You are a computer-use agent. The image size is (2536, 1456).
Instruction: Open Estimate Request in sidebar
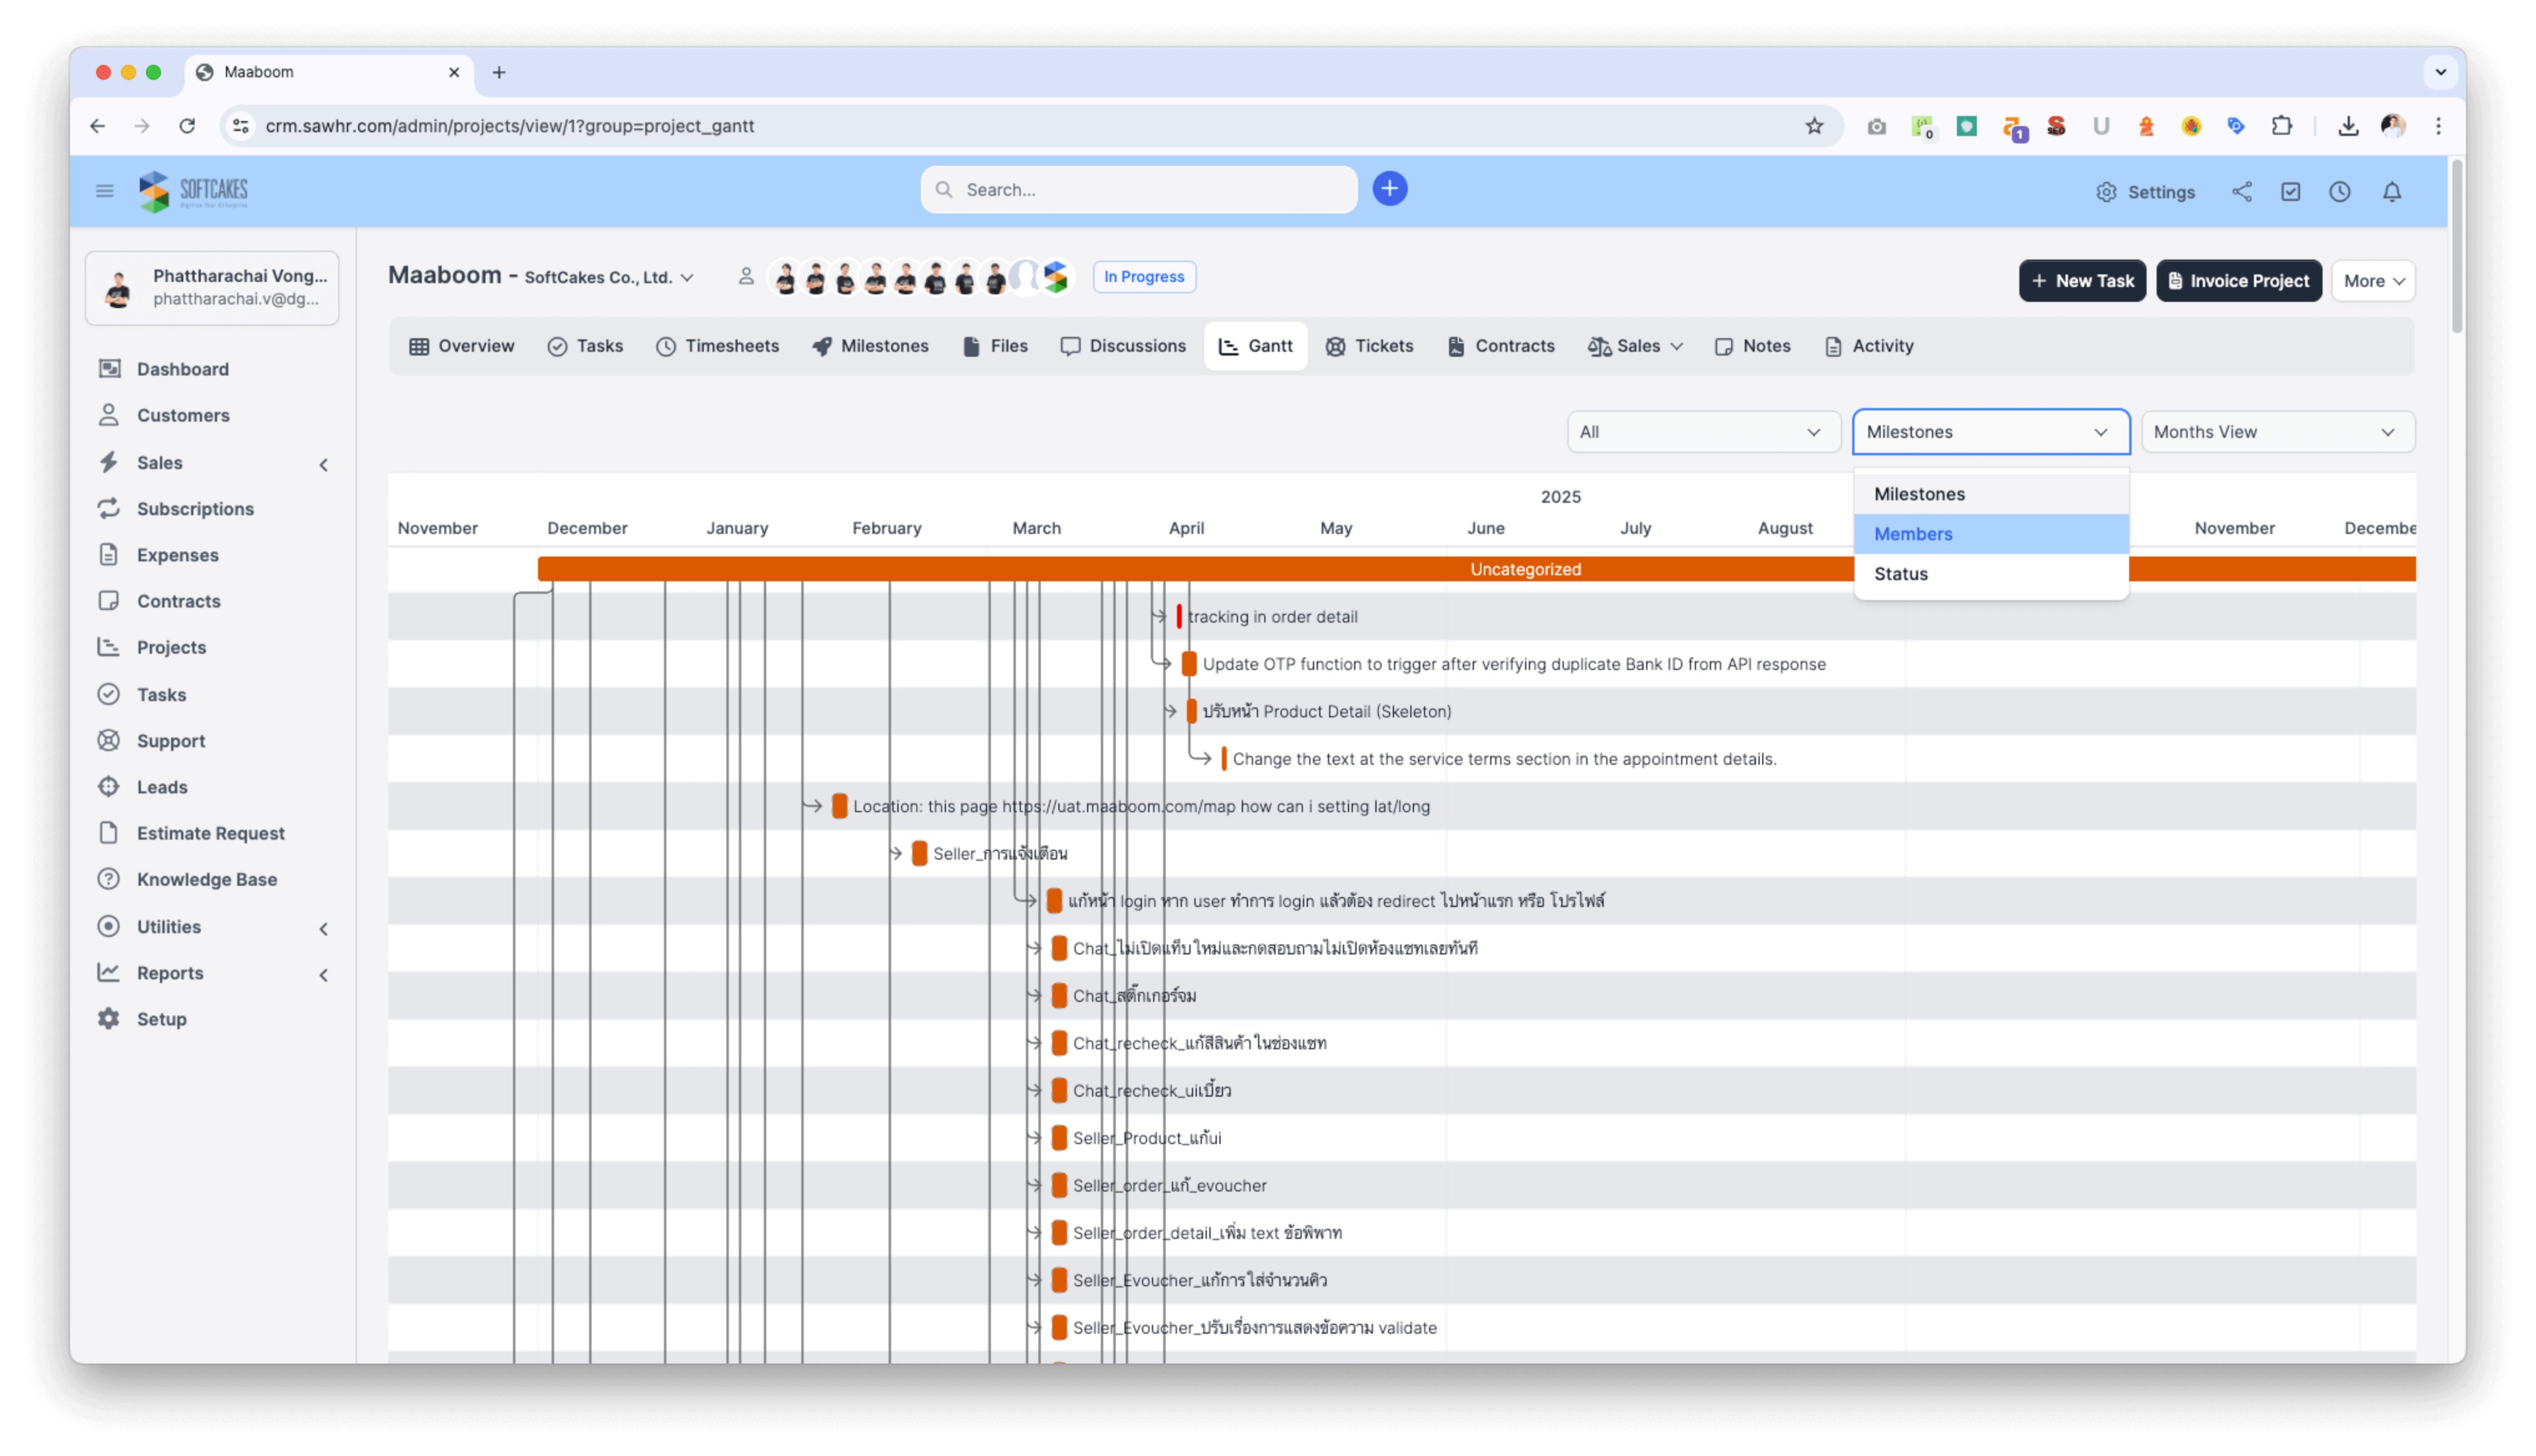(x=210, y=833)
